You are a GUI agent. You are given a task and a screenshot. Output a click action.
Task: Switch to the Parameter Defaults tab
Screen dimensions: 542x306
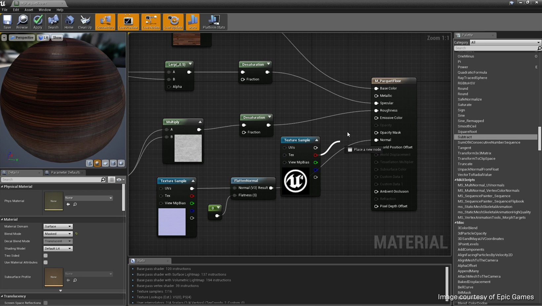coord(65,172)
